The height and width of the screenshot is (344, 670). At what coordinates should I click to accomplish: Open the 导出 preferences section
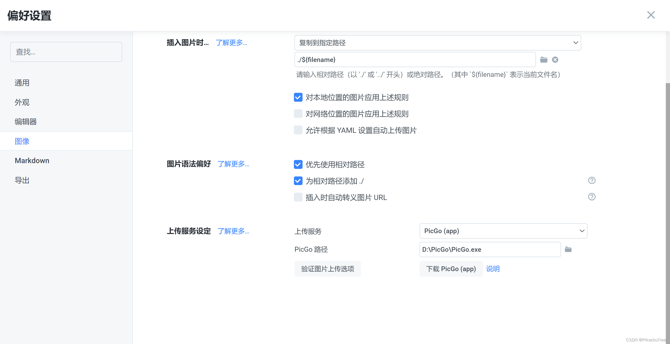[x=66, y=180]
